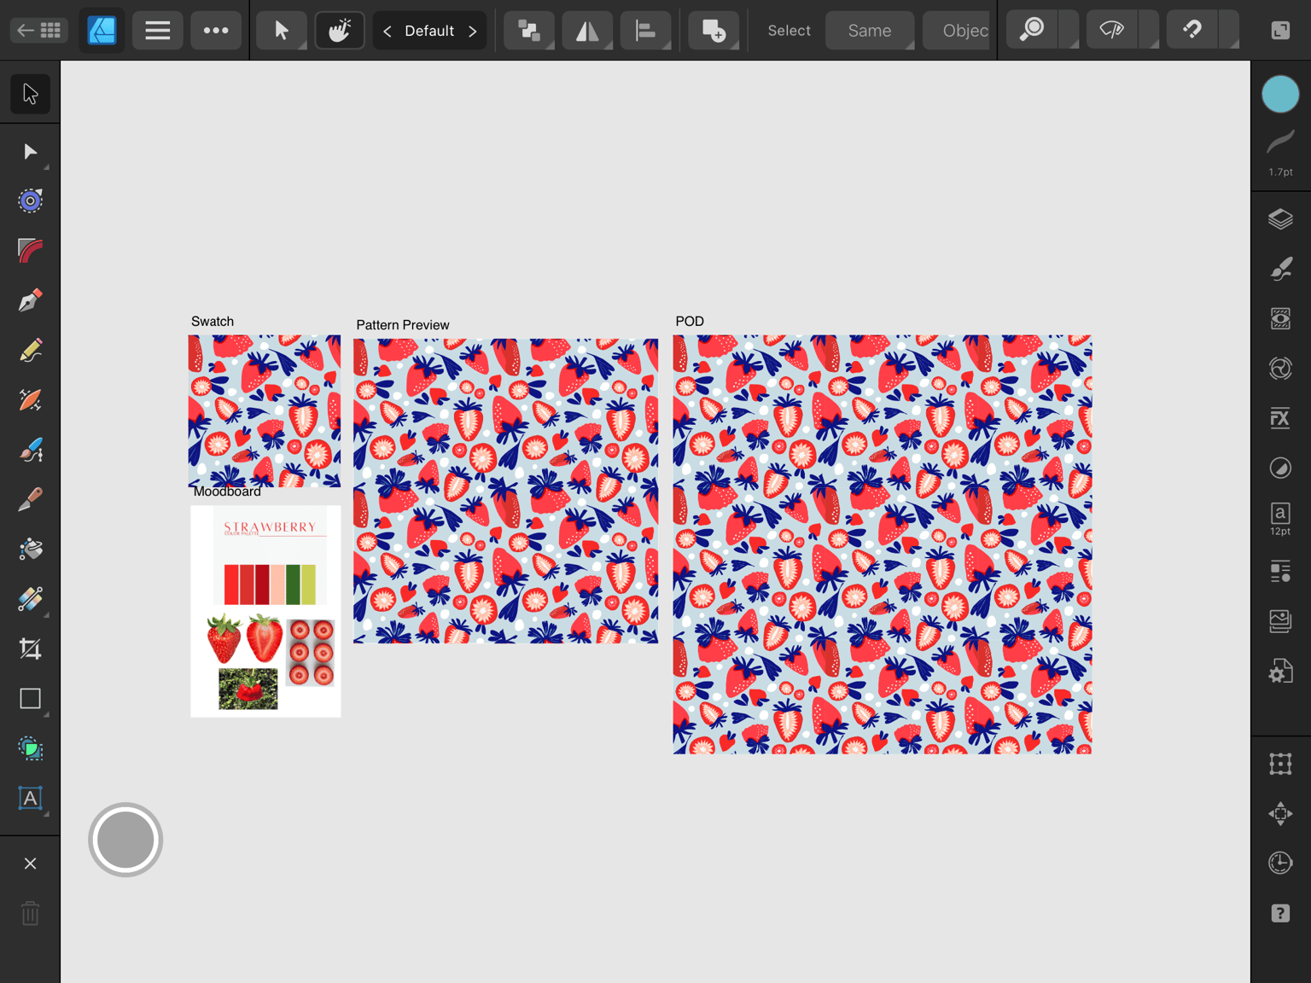Select the Pattern Preview artboard label
The image size is (1311, 983).
[x=403, y=325]
